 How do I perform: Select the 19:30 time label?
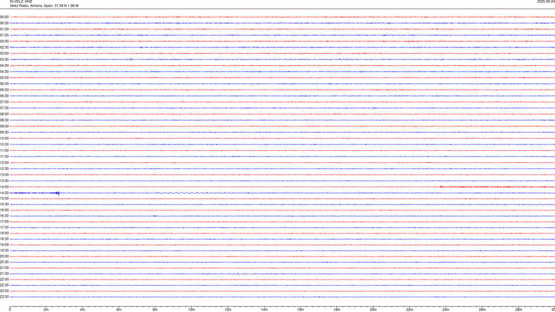[4, 250]
